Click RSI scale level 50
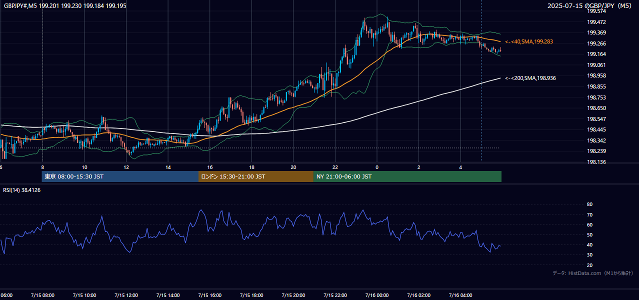The image size is (639, 300). [589, 234]
